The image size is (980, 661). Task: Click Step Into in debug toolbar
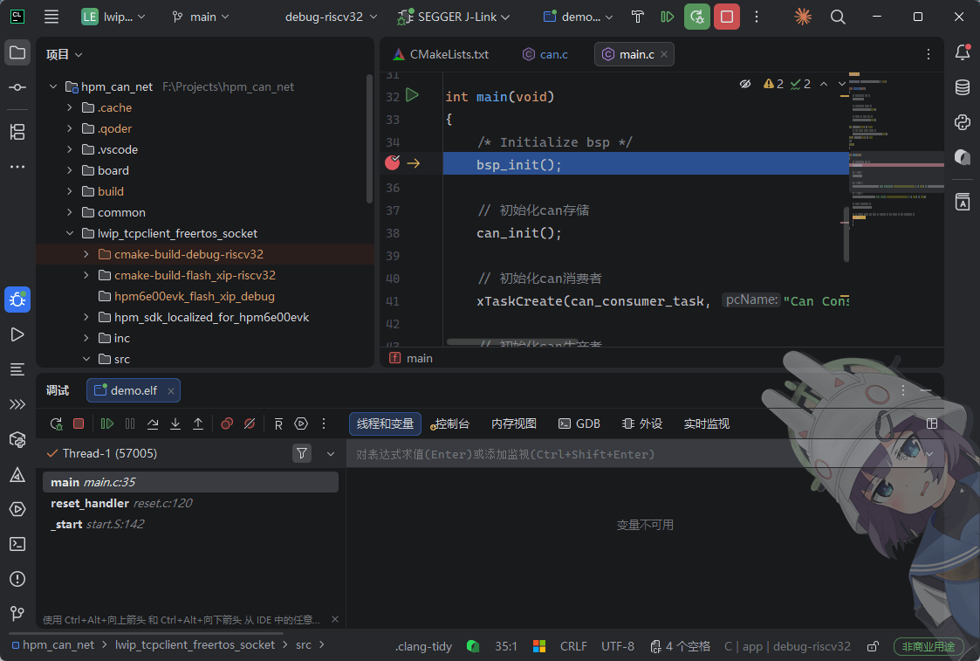pyautogui.click(x=175, y=423)
